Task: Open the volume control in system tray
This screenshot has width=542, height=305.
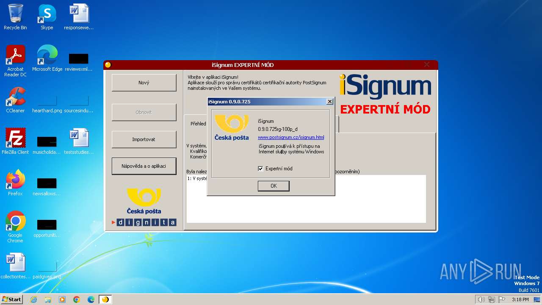Action: point(481,299)
